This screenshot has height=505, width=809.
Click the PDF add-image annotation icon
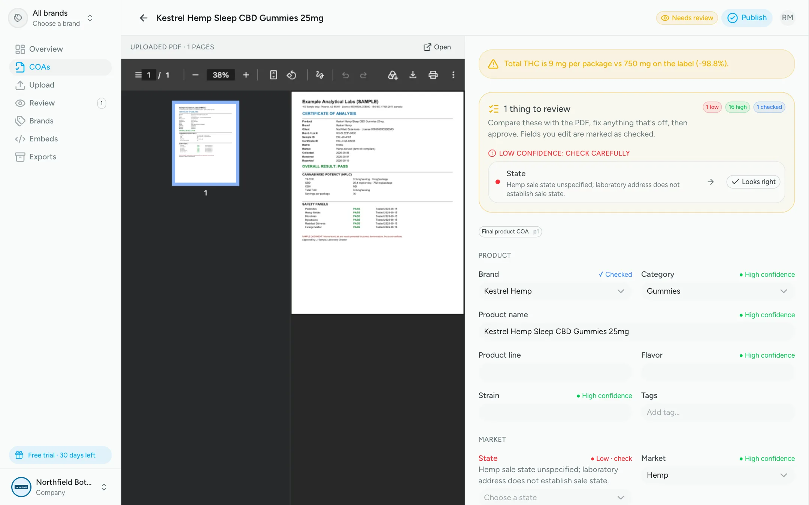(x=393, y=75)
